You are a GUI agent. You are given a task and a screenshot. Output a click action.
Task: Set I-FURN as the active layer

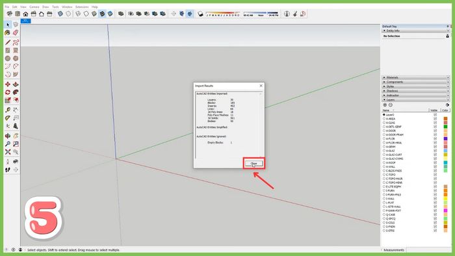[384, 191]
